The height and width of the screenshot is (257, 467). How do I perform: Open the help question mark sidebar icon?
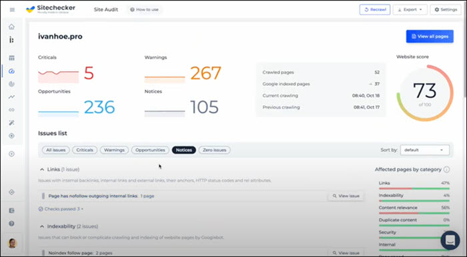click(x=11, y=224)
